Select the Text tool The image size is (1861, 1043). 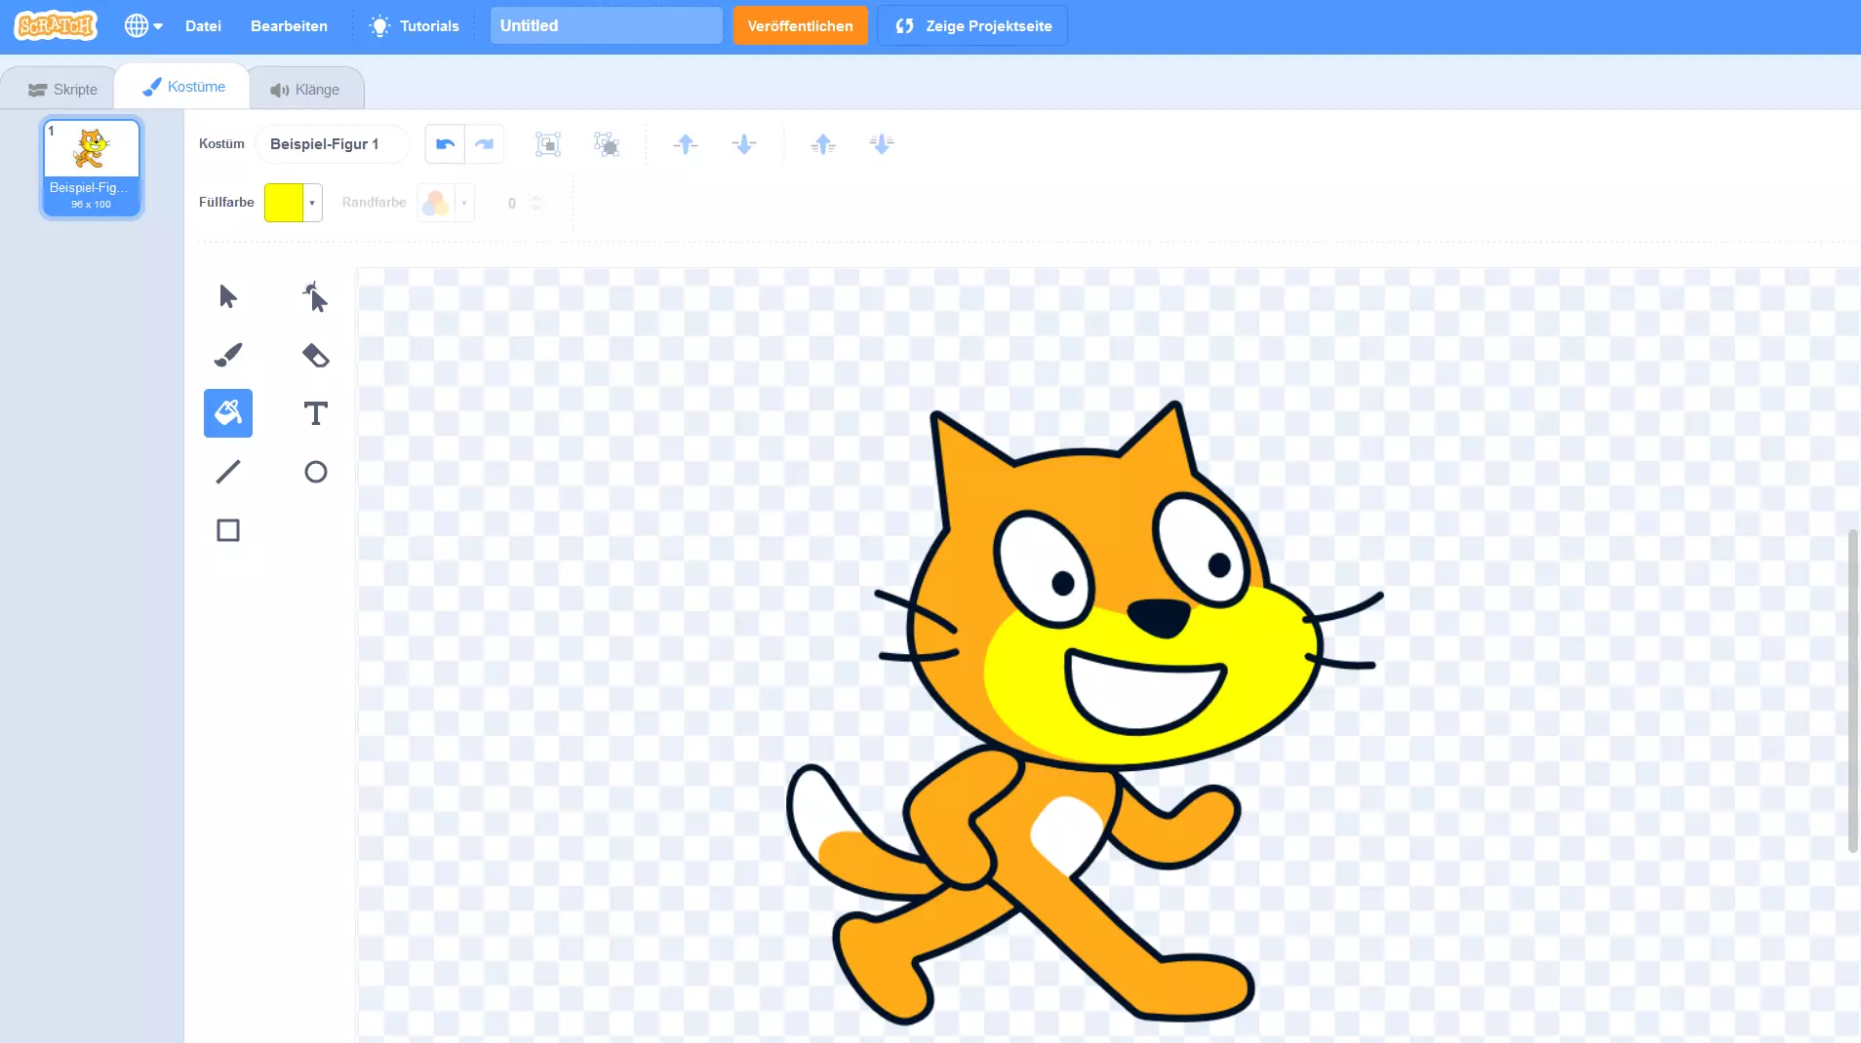[x=315, y=412]
